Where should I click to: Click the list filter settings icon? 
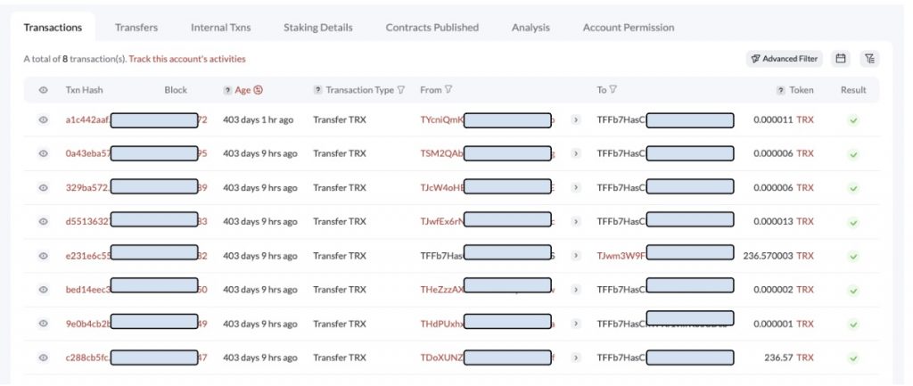tap(869, 59)
